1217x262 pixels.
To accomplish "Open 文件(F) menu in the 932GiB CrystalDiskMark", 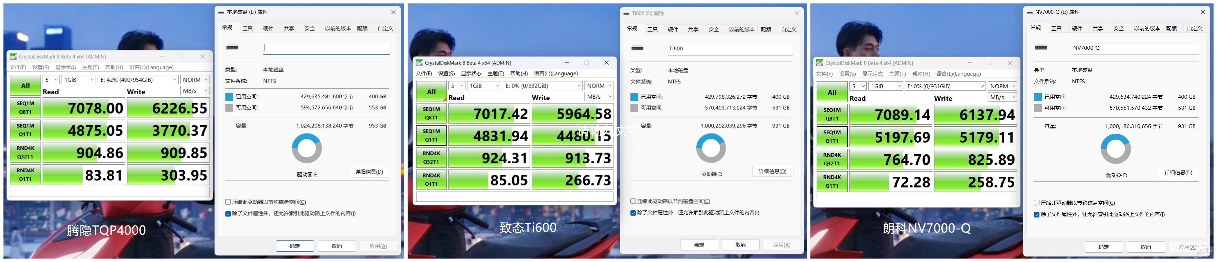I will 424,74.
